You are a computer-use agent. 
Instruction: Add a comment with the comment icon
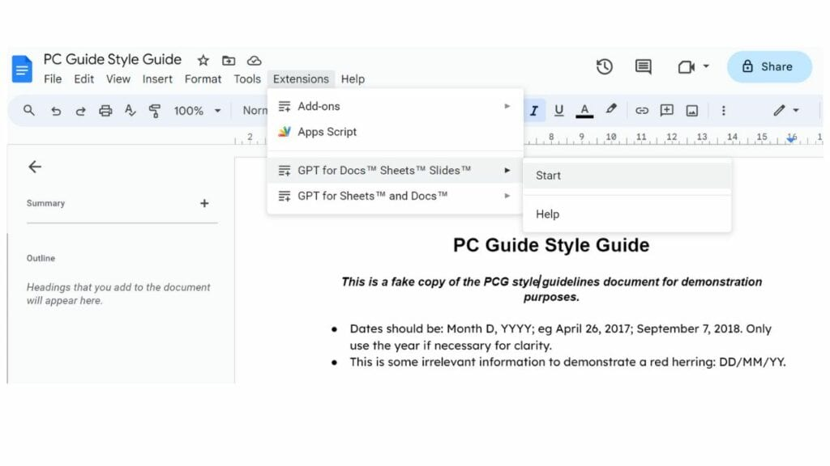click(666, 110)
